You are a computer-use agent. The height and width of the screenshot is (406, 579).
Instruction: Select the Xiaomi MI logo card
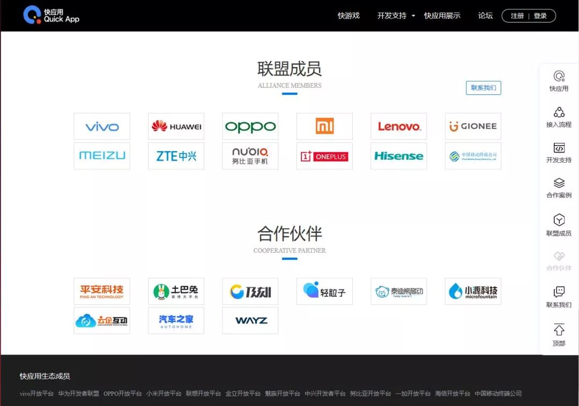click(324, 126)
